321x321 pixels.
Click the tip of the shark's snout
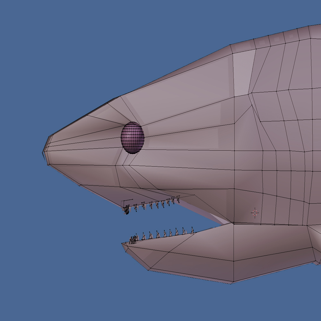(x=44, y=152)
